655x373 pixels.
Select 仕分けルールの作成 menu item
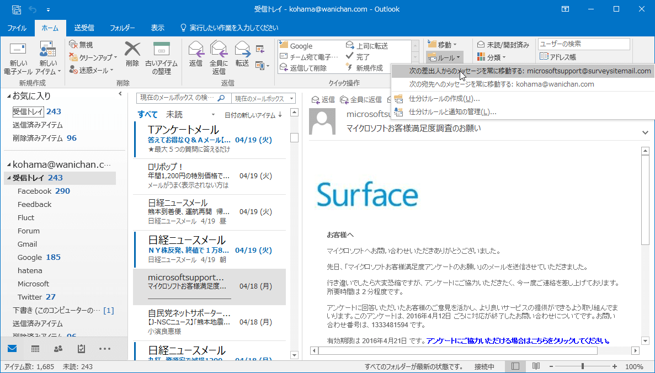click(444, 99)
